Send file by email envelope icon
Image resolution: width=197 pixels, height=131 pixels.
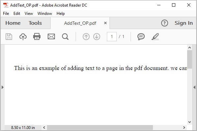point(51,37)
